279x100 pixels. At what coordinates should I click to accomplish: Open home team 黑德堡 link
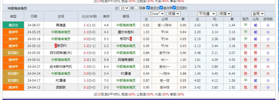(x=61, y=25)
